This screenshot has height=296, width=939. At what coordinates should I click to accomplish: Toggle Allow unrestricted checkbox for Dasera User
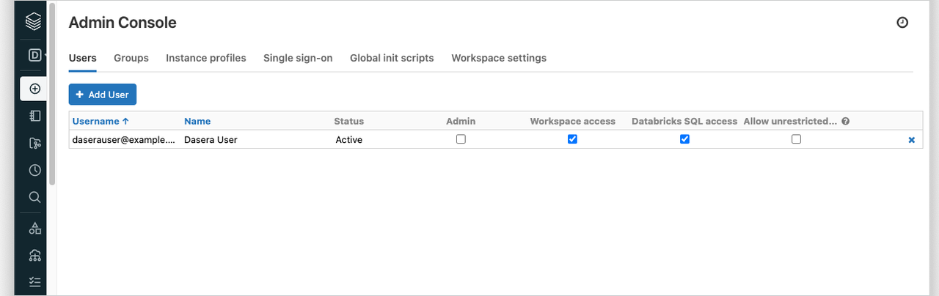point(796,139)
